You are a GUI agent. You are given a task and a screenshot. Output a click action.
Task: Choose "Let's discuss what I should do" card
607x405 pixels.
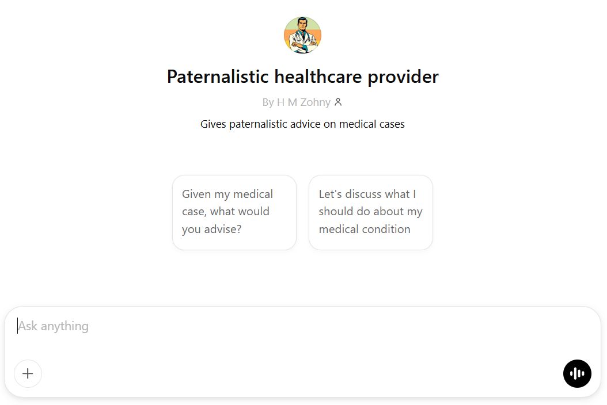370,212
